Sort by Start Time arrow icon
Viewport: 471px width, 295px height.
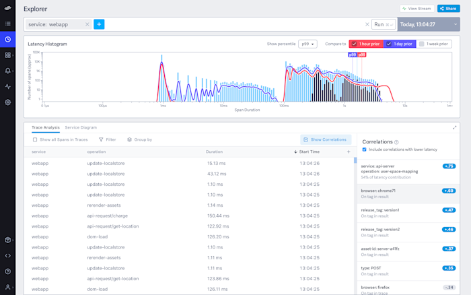pyautogui.click(x=295, y=152)
